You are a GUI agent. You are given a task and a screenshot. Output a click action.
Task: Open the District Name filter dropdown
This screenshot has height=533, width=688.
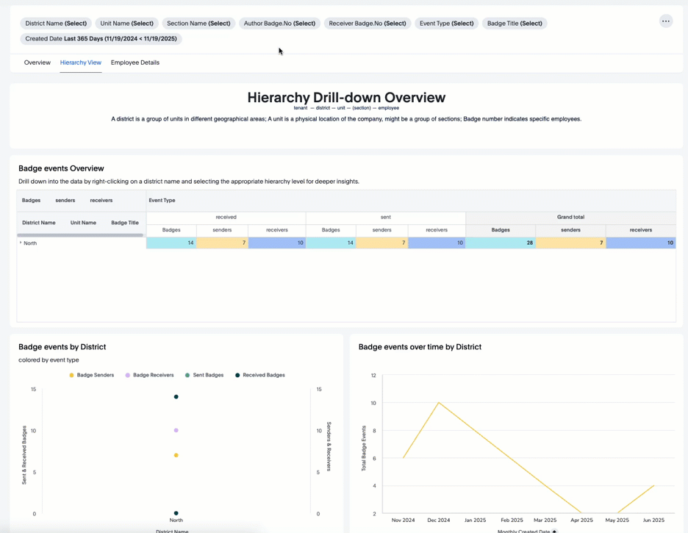[x=56, y=24]
